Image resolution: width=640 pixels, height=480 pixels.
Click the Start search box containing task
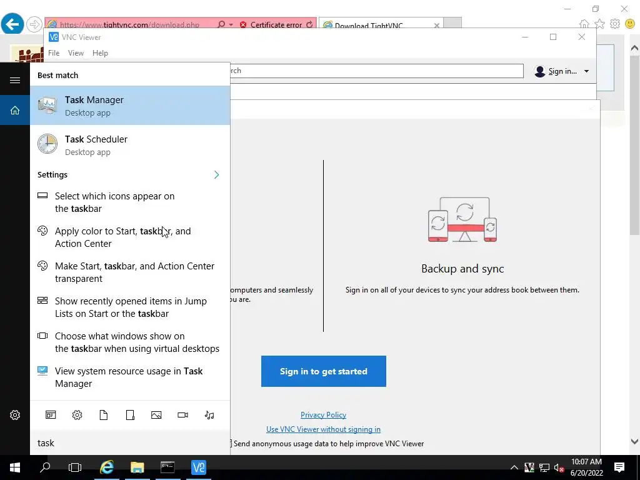[130, 443]
